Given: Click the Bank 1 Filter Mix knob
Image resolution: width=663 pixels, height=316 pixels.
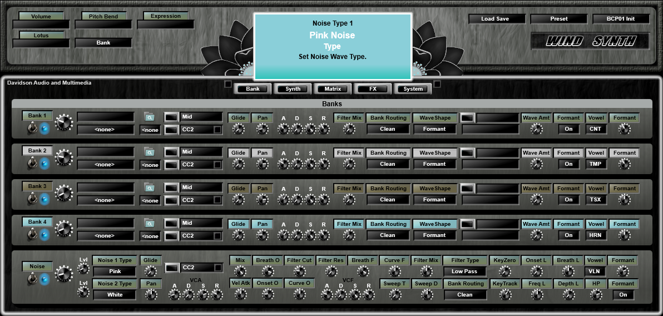Looking at the screenshot, I should pos(349,129).
